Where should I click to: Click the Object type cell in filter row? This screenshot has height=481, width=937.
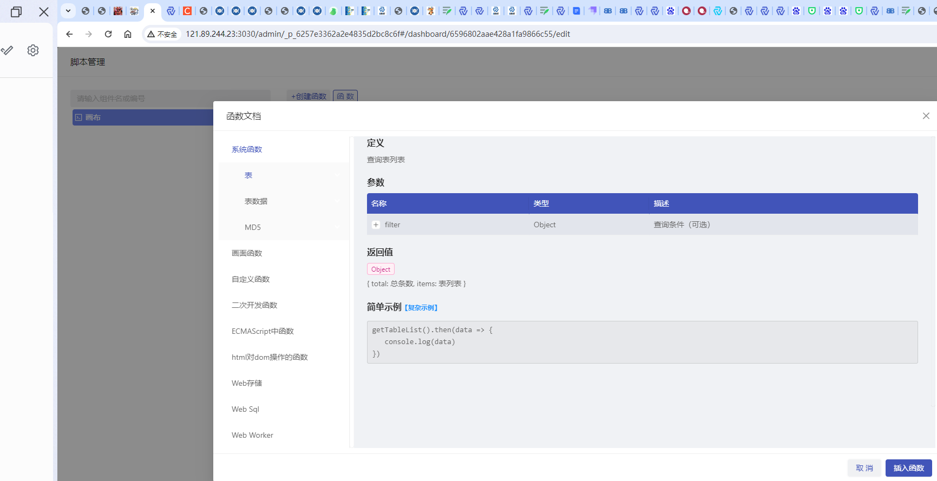(x=589, y=225)
